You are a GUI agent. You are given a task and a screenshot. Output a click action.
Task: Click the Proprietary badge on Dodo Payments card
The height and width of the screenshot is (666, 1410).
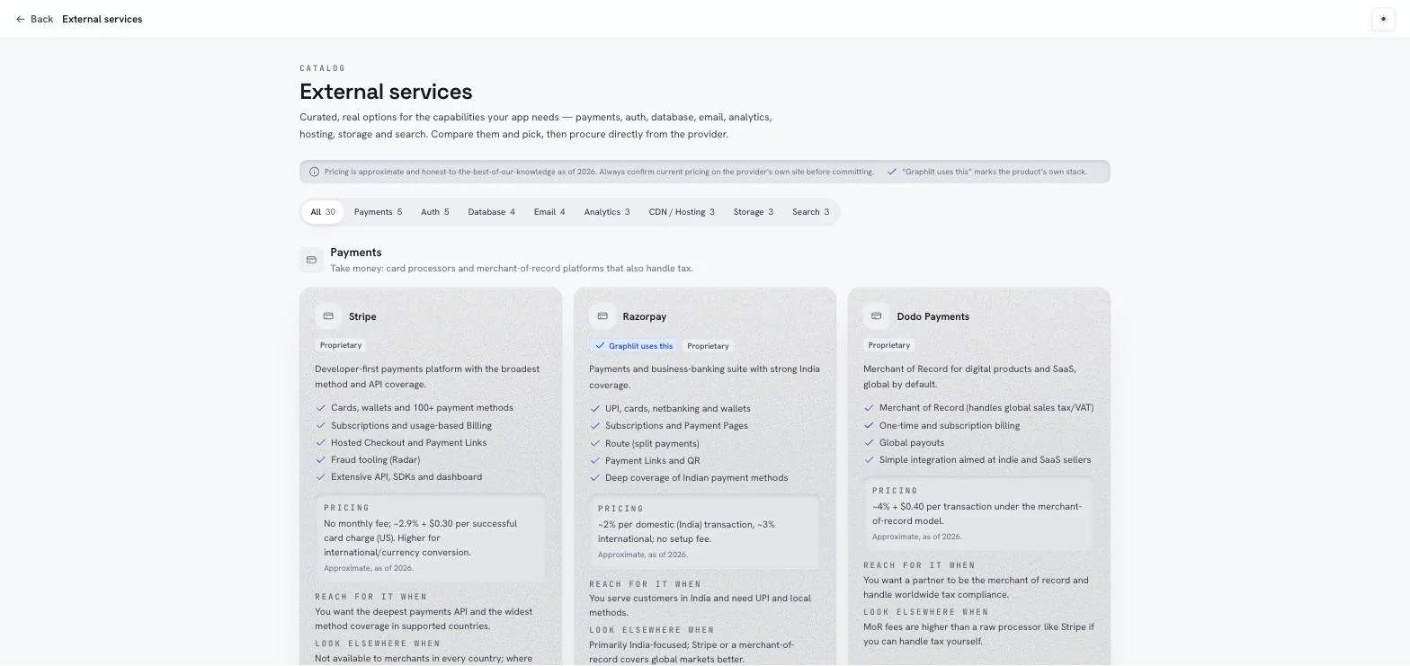click(889, 345)
